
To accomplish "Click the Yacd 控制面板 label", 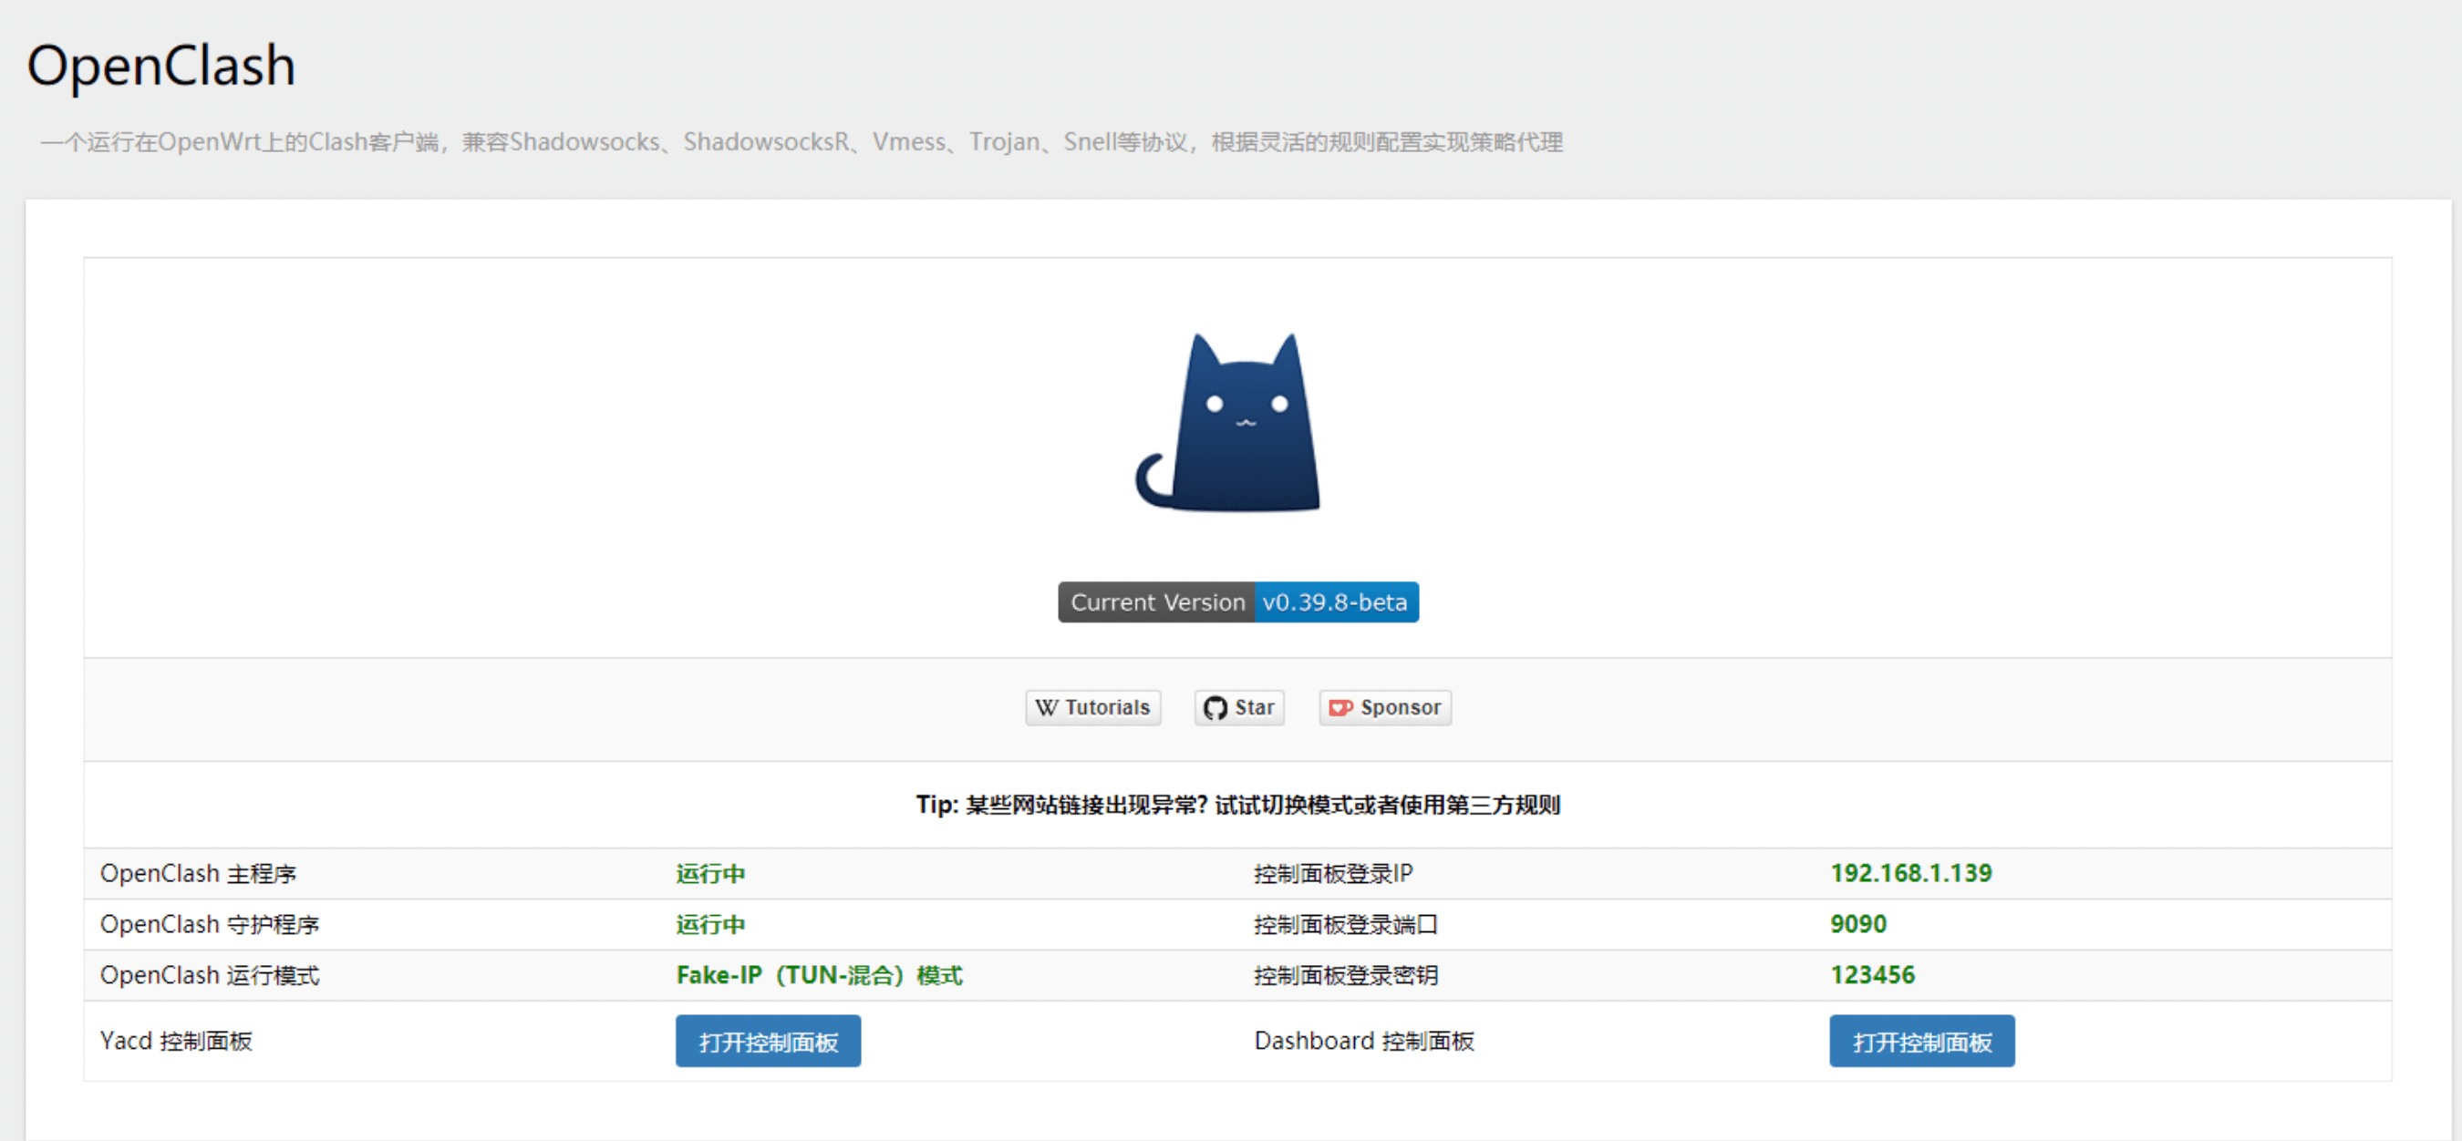I will pyautogui.click(x=176, y=1041).
